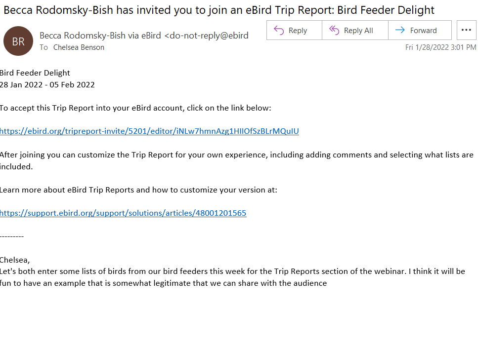Click the Reply button label
Viewport: 478px width, 349px height.
pos(298,31)
